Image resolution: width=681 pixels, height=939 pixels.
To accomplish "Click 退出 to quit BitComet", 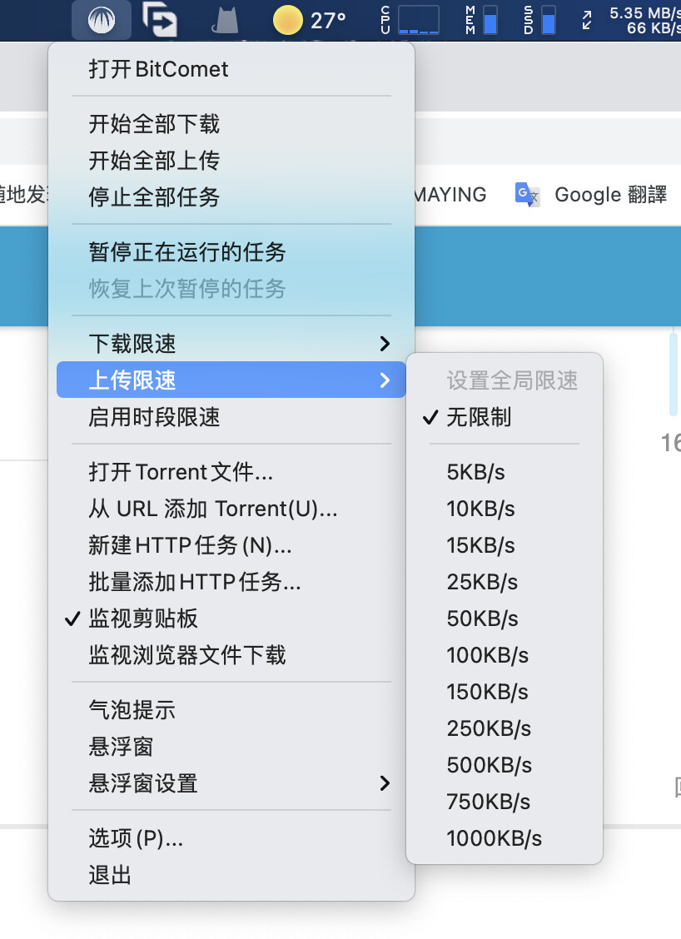I will pyautogui.click(x=231, y=875).
